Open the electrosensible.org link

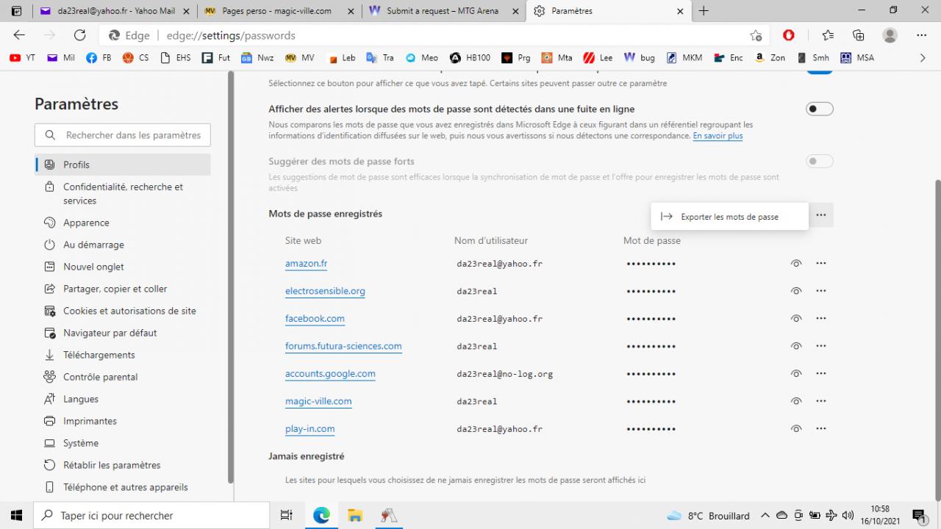click(325, 291)
